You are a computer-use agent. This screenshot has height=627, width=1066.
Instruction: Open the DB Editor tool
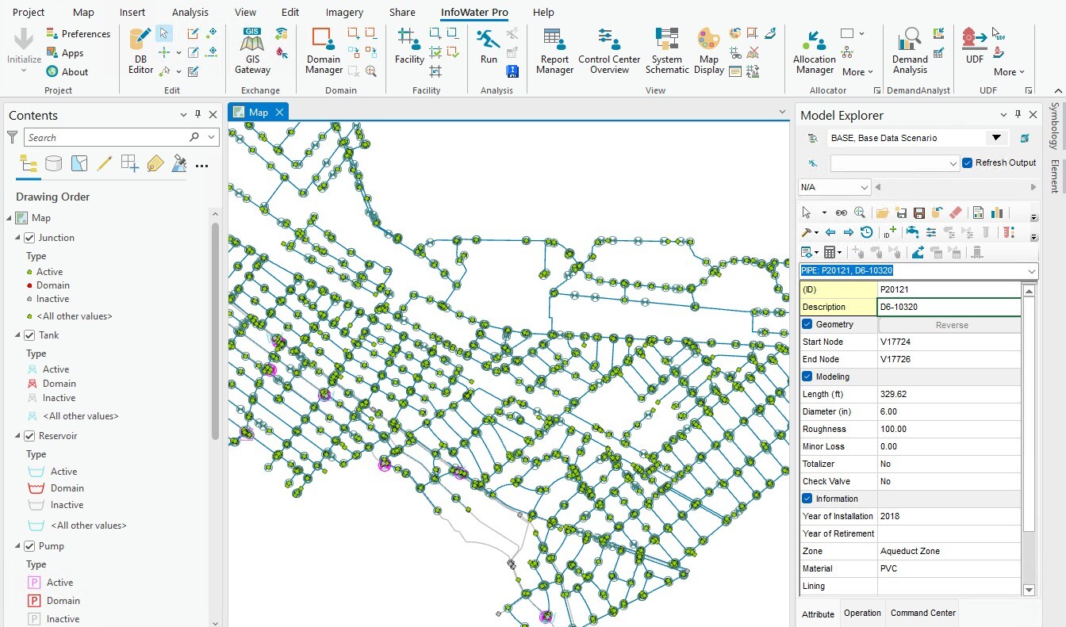(x=140, y=49)
